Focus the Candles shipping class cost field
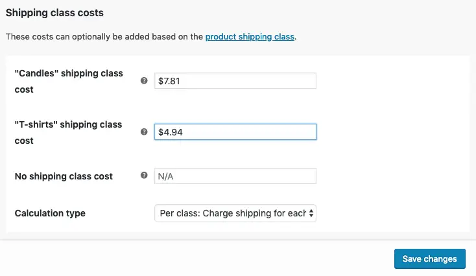 [235, 81]
